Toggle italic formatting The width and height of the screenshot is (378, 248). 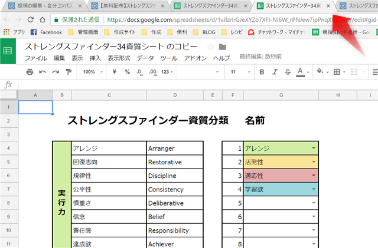coord(275,72)
